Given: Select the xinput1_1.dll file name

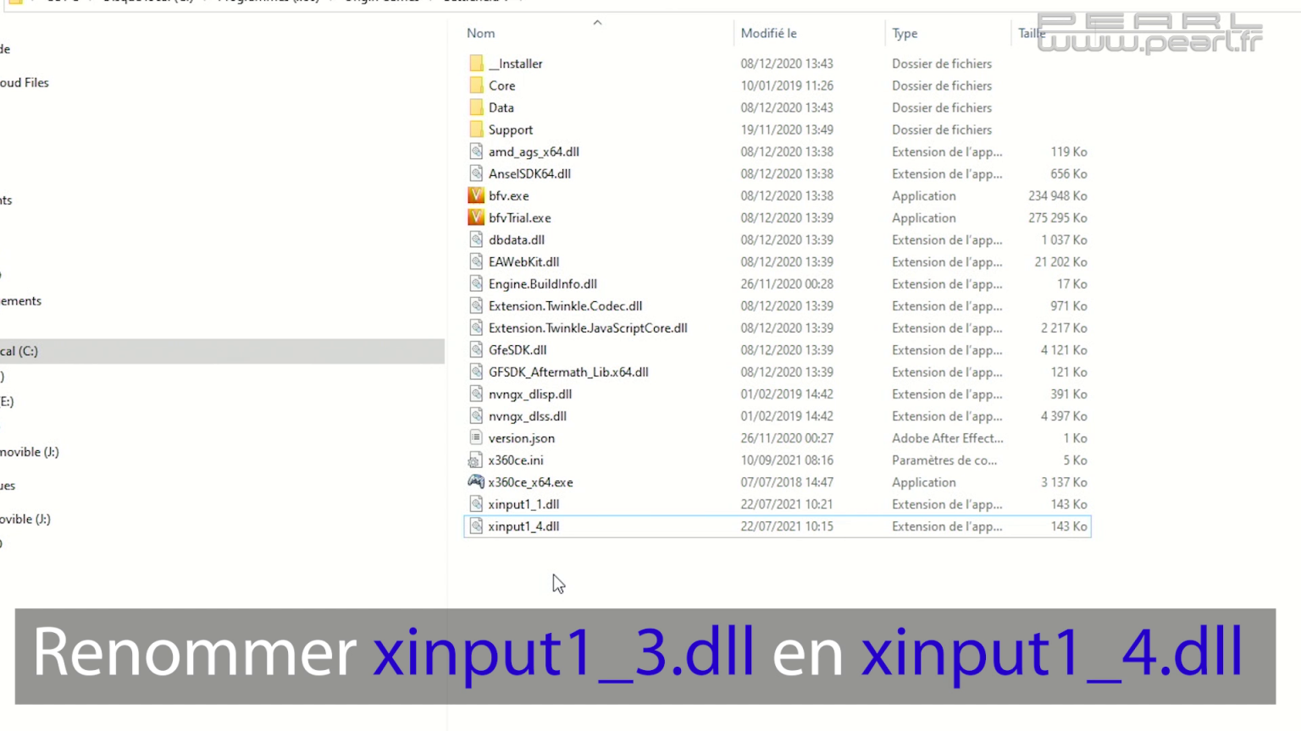Looking at the screenshot, I should pos(523,504).
